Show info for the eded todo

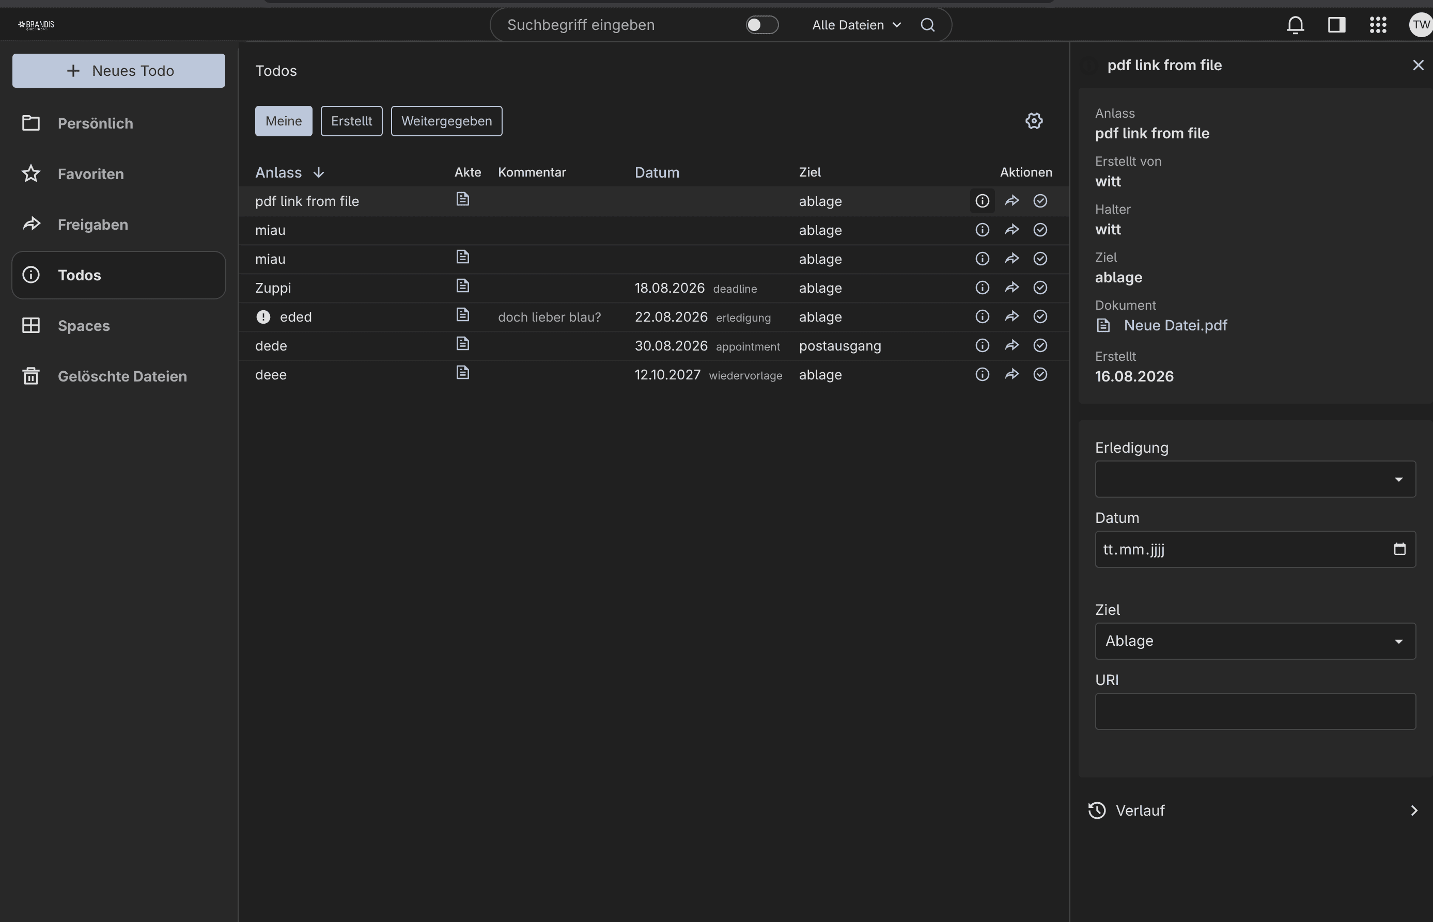click(x=983, y=317)
